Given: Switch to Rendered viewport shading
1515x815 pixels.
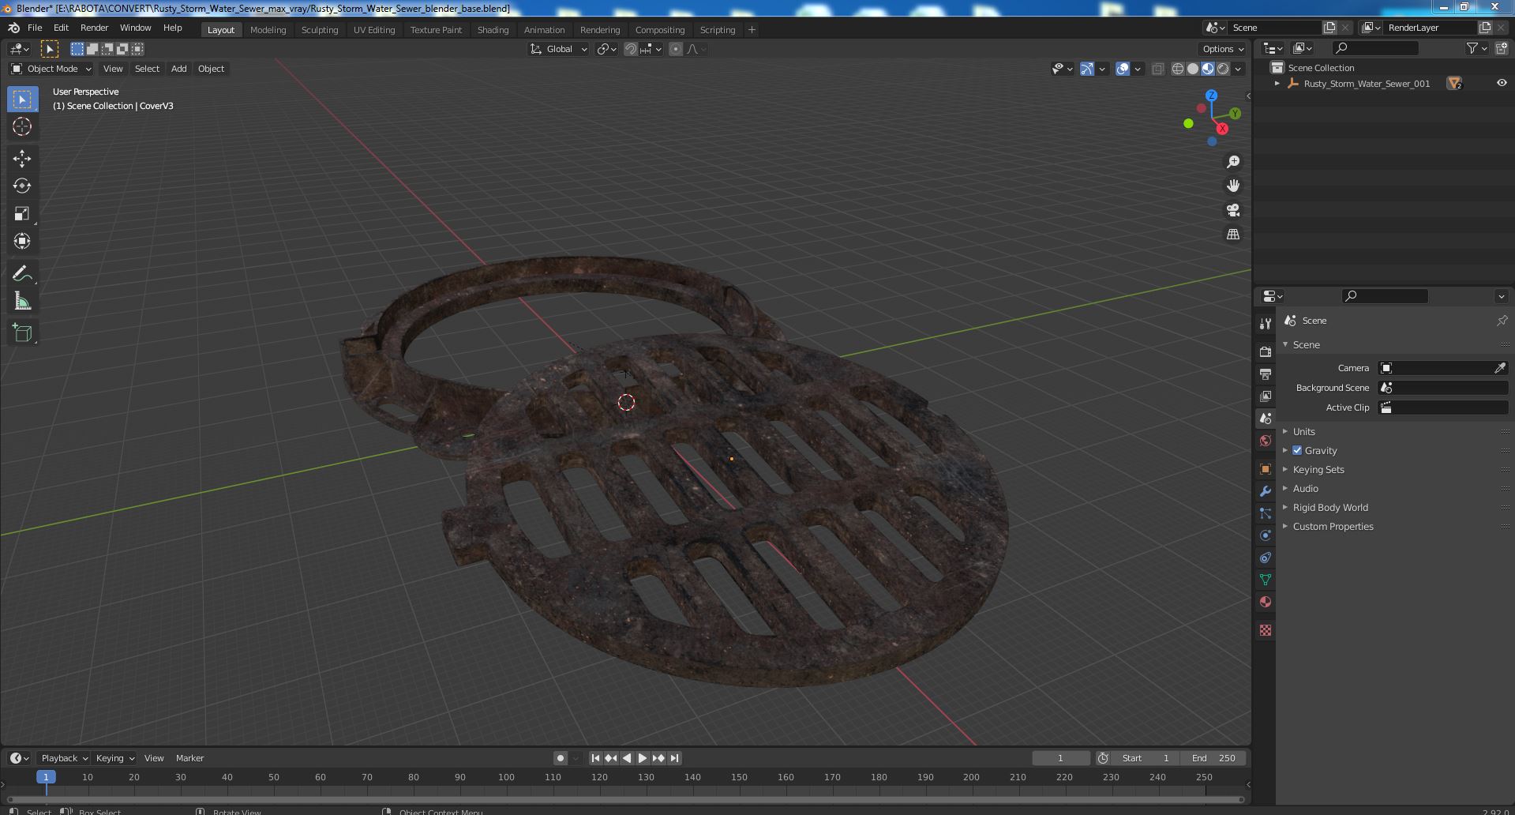Looking at the screenshot, I should [1223, 69].
